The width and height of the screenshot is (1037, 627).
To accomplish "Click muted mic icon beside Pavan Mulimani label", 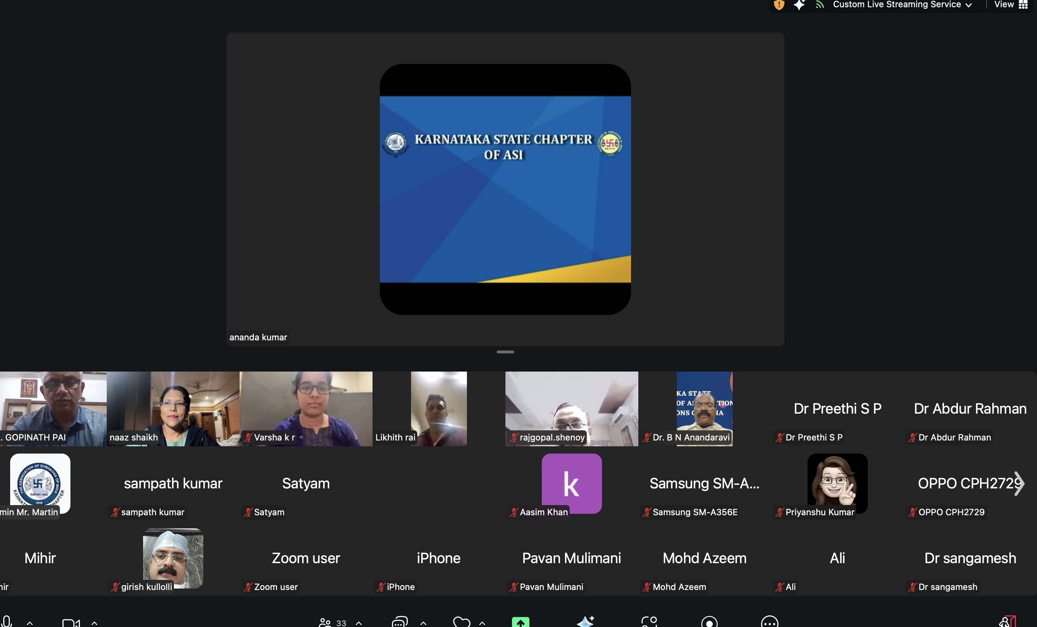I will [x=513, y=587].
